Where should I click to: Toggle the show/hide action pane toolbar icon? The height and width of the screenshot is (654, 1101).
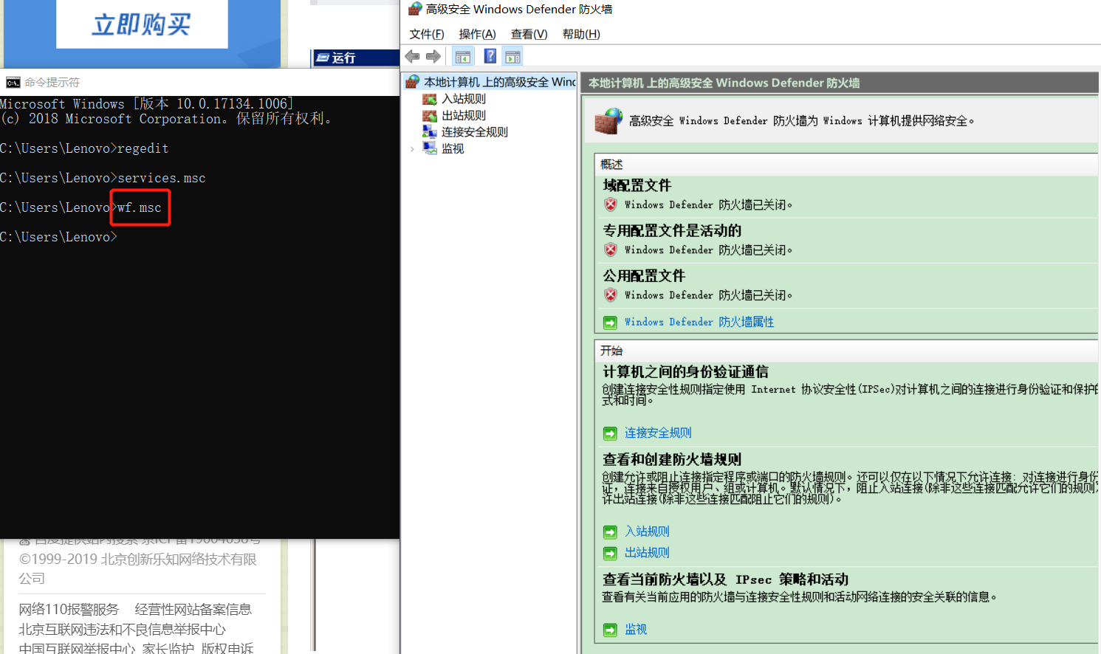(x=512, y=57)
